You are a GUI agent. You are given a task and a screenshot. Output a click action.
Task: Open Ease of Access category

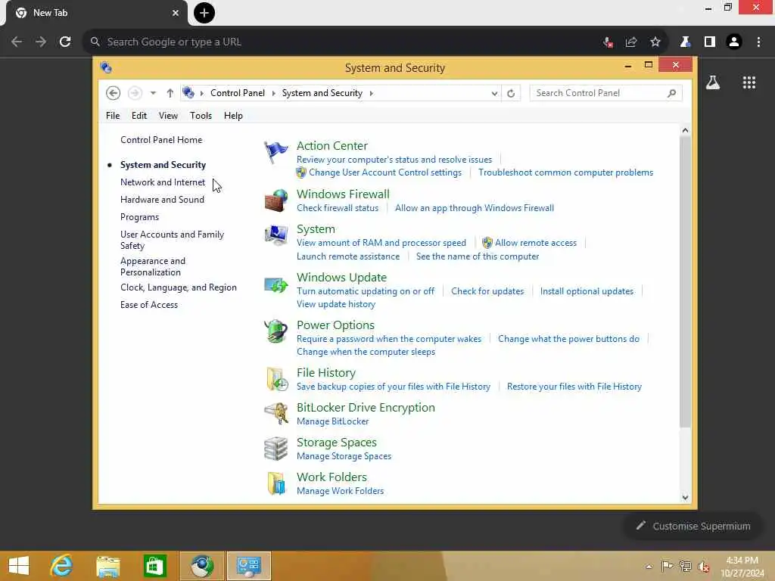[x=149, y=305]
